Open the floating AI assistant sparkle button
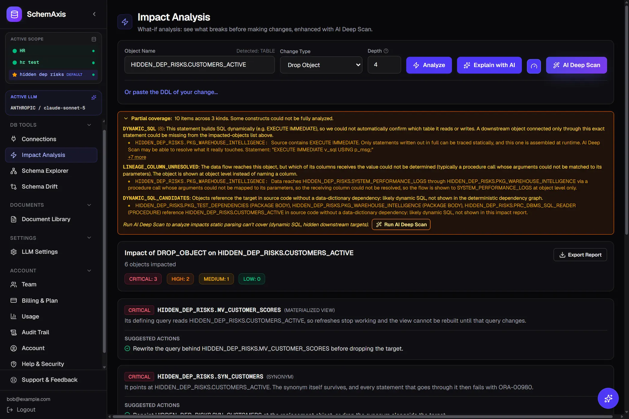This screenshot has height=419, width=629. point(608,398)
